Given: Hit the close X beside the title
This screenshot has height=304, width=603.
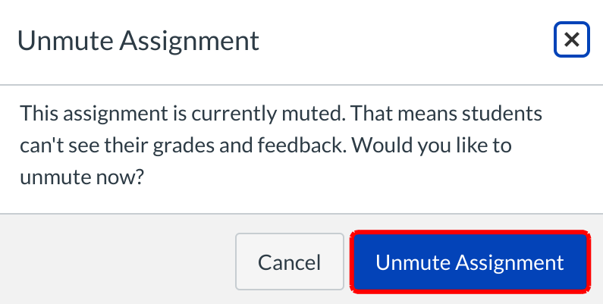Looking at the screenshot, I should (x=572, y=40).
